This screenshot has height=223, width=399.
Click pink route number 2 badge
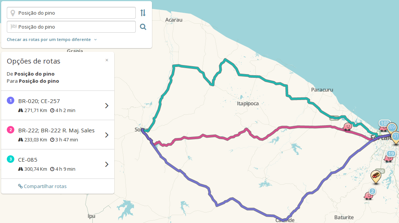[x=11, y=130]
